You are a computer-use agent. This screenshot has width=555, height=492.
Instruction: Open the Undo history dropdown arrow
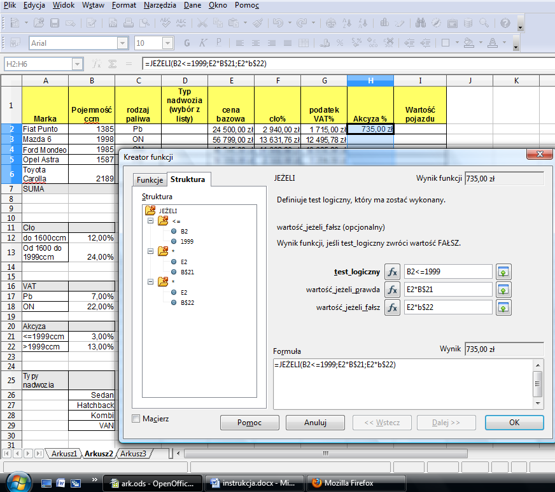click(x=290, y=24)
